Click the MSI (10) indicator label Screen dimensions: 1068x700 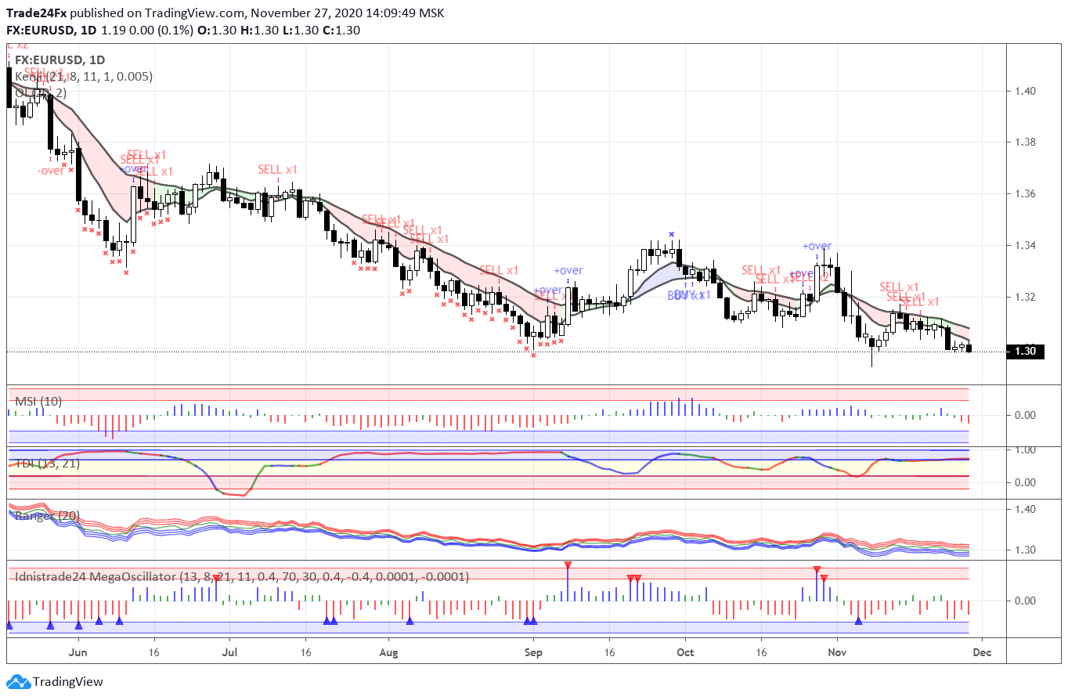[38, 401]
